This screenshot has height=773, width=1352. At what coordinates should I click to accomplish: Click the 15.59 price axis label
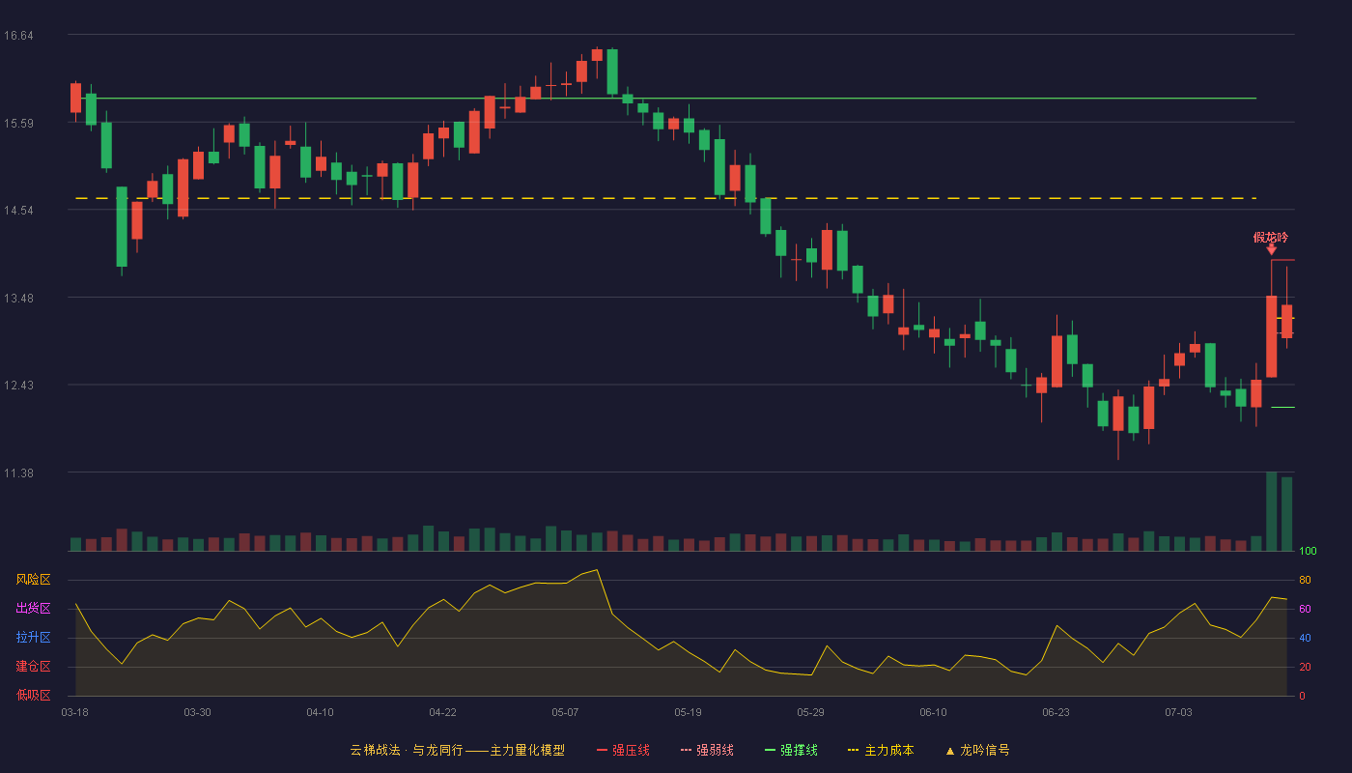19,123
